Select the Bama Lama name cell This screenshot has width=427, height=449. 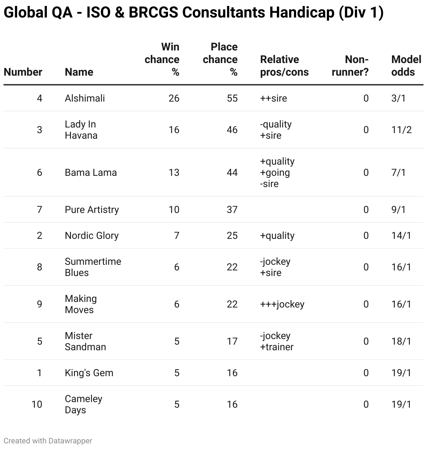point(91,173)
